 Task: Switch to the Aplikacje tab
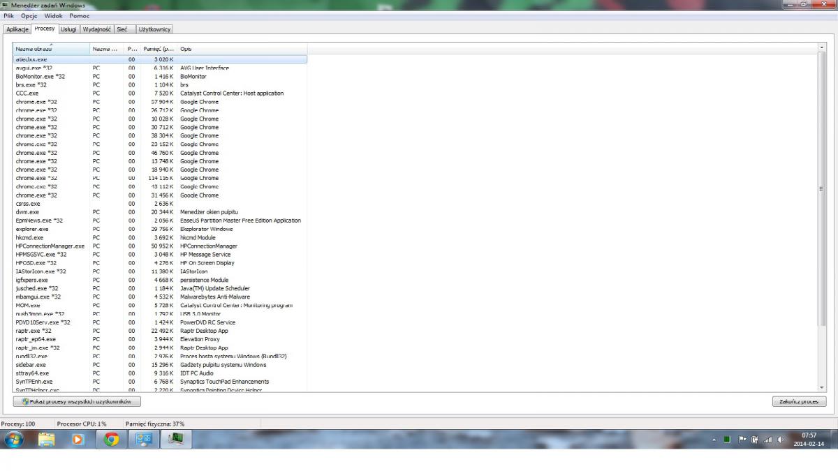[x=17, y=29]
